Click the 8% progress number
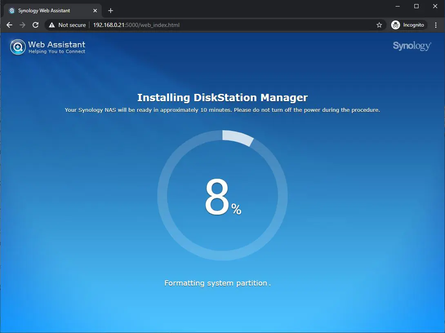The width and height of the screenshot is (445, 333). pos(223,197)
